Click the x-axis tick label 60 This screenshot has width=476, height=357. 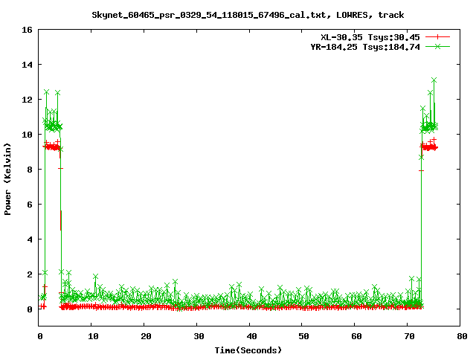coord(357,336)
